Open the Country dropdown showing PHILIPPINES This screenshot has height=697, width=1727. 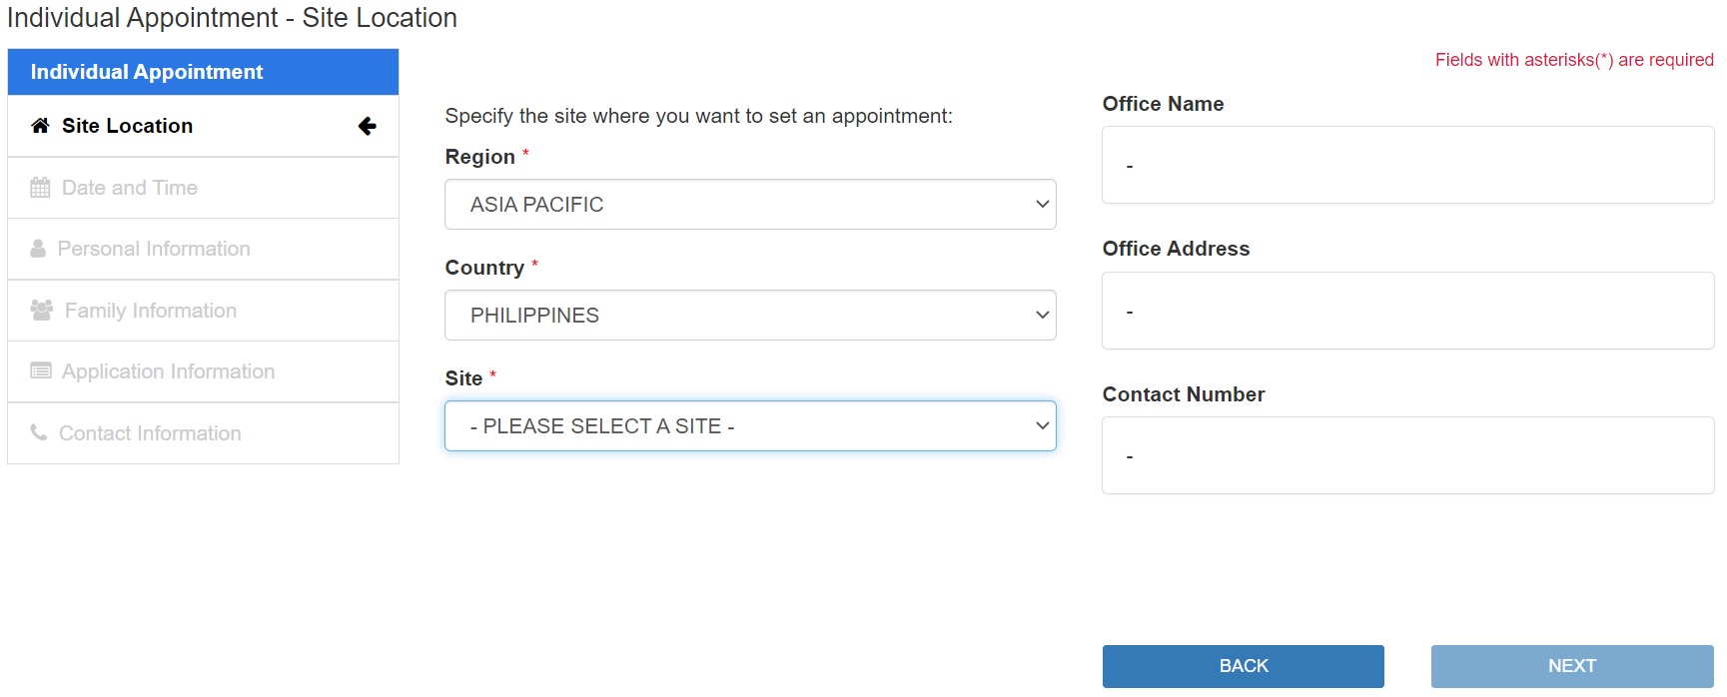pyautogui.click(x=749, y=315)
